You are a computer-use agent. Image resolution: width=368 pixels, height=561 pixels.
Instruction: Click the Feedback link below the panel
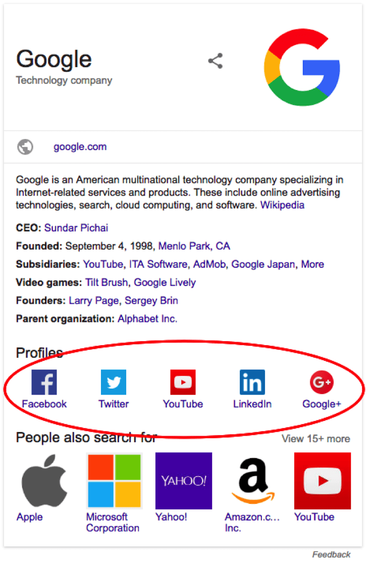tap(331, 554)
